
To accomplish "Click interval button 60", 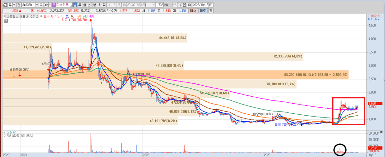I will tap(138, 5).
